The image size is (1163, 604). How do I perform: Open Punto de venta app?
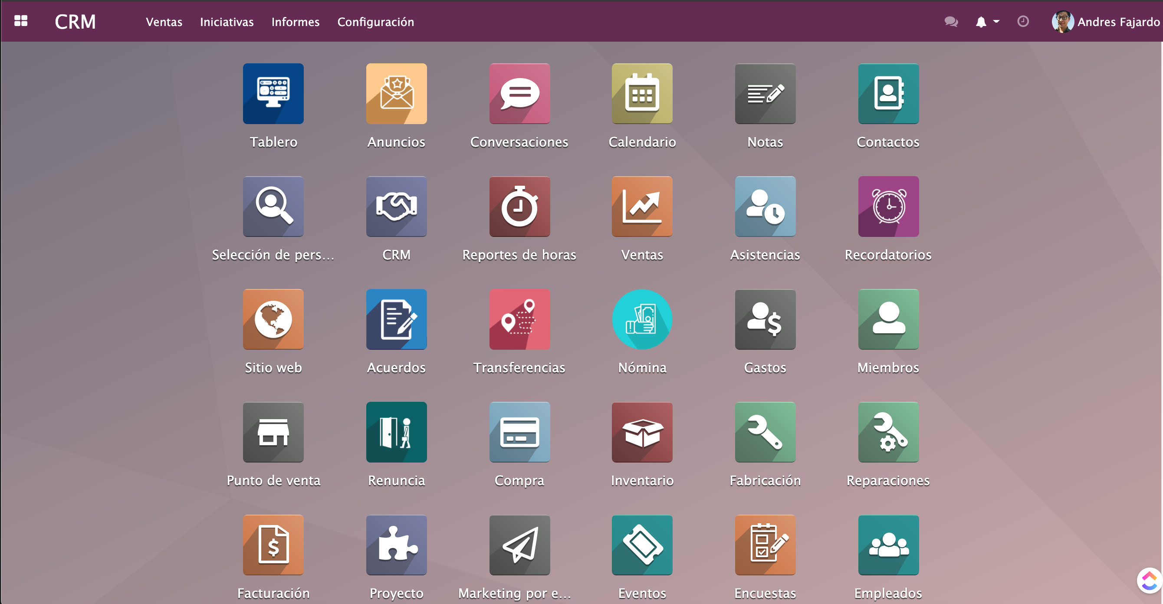273,433
